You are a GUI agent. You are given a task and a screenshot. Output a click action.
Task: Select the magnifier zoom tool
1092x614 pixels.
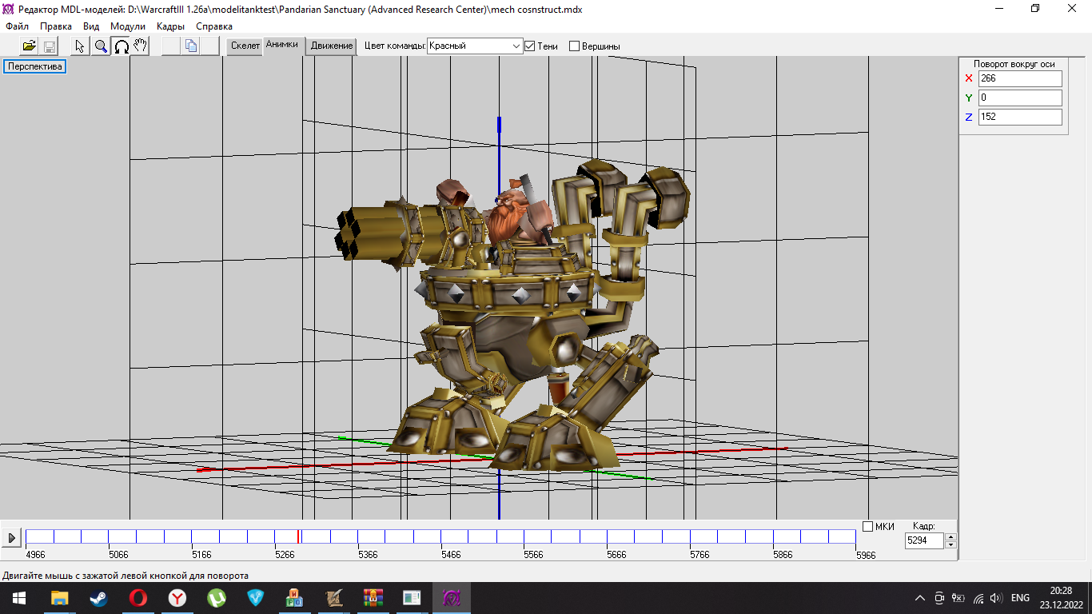tap(101, 46)
